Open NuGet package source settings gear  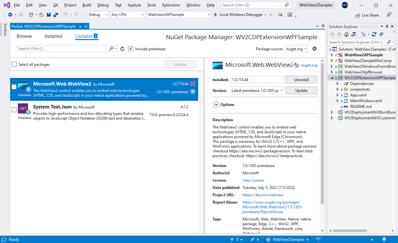coord(315,49)
